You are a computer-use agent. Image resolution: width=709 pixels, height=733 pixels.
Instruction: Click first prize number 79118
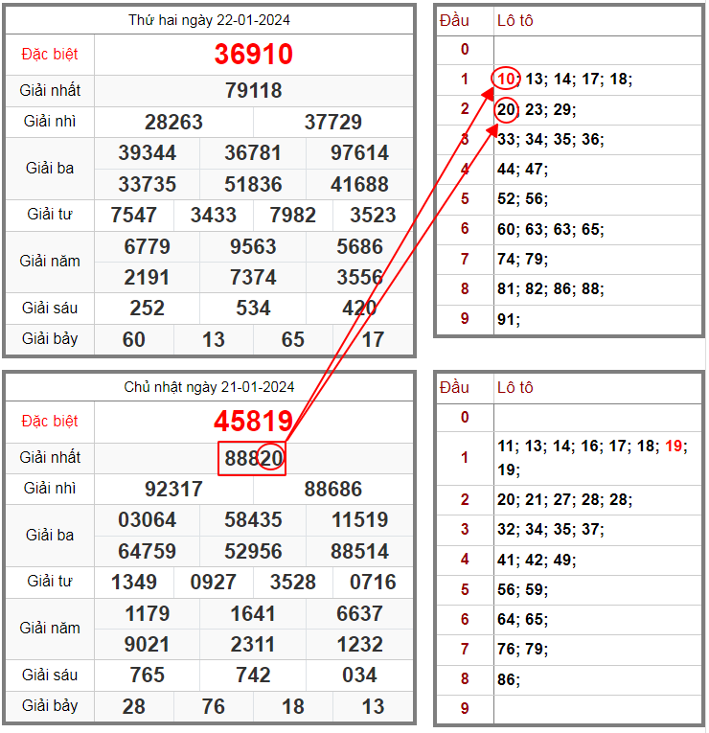253,91
